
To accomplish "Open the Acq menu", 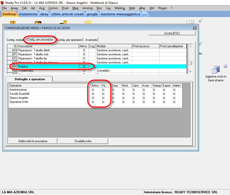I will tap(42, 8).
